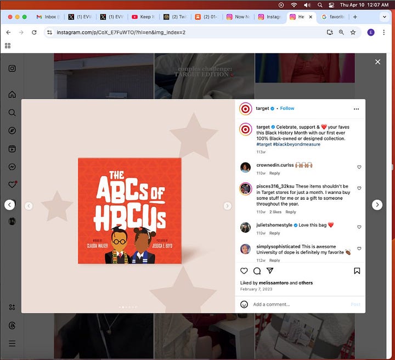Viewport: 395px width, 360px height.
Task: Open new browser tab
Action: tap(355, 17)
